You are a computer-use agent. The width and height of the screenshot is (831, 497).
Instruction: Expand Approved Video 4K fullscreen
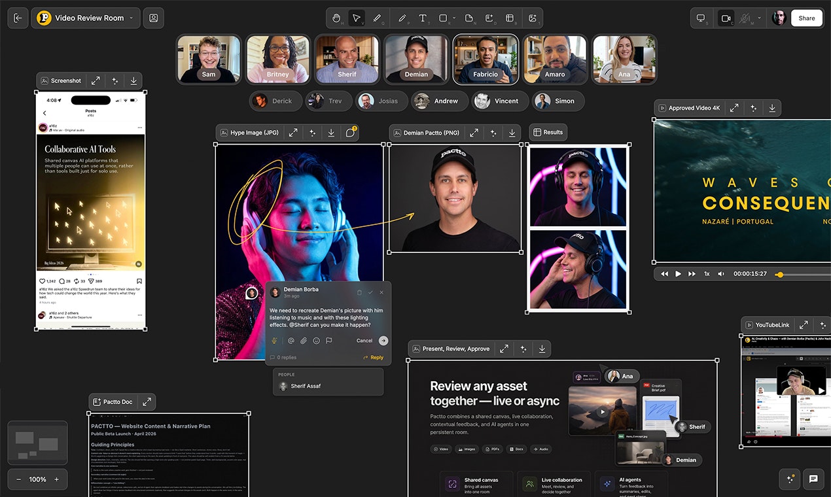(x=734, y=108)
